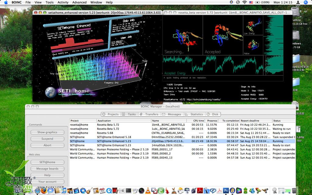Sort tasks by Project column header

coord(83,121)
